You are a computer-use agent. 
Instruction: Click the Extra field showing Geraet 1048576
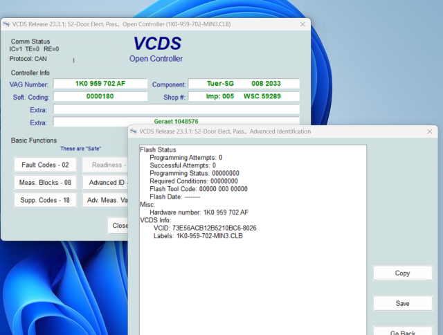(176, 121)
